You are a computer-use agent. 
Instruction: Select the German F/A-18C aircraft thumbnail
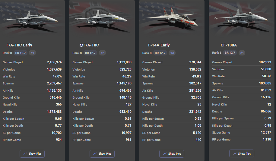point(102,20)
